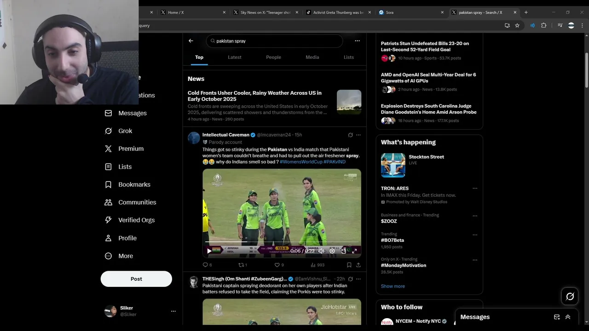
Task: Open the rainy weather news thumbnail
Action: coord(349,102)
